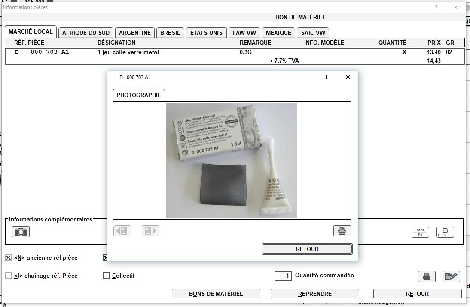The width and height of the screenshot is (470, 307).
Task: Open the notepad edit icon
Action: (x=451, y=276)
